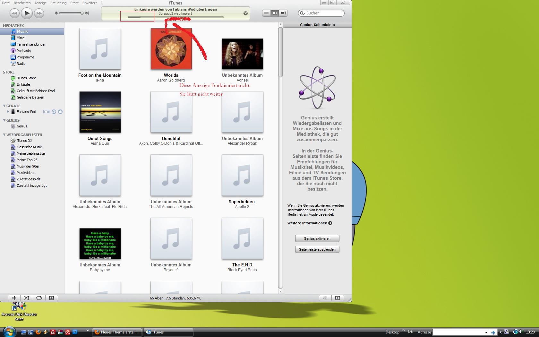
Task: Switch to Cover Flow view
Action: tap(283, 13)
